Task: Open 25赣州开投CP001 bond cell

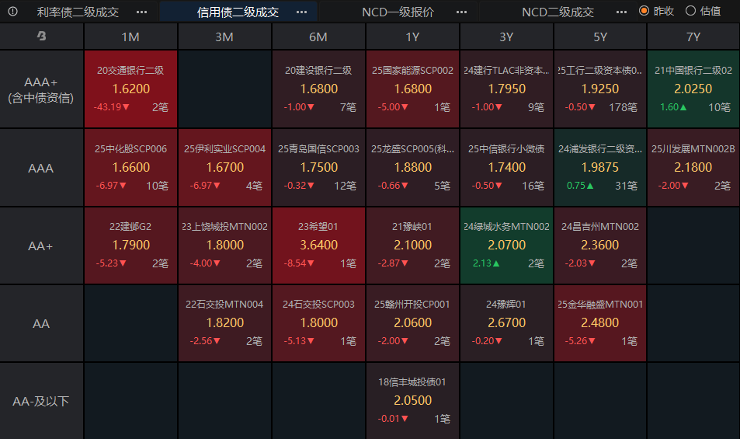Action: 412,323
